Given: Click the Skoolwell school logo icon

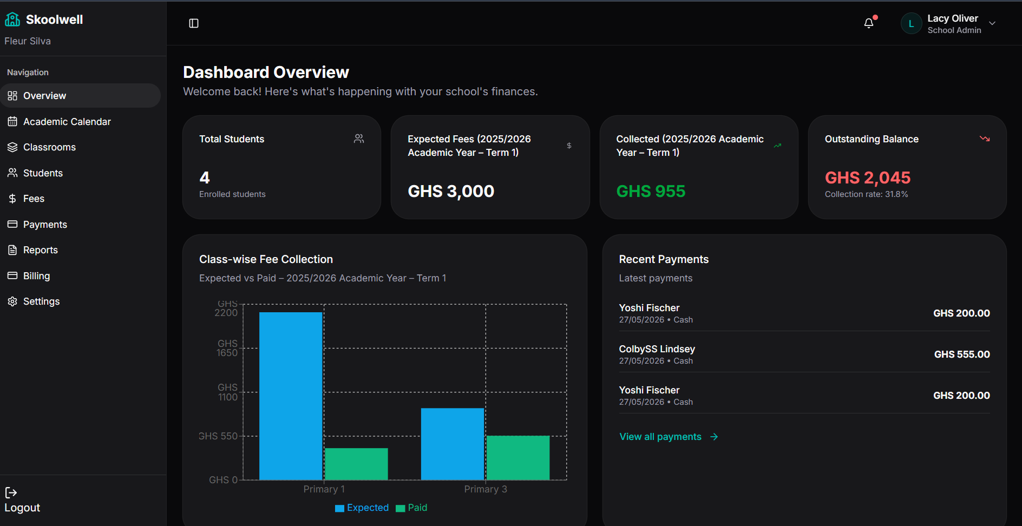Looking at the screenshot, I should click(x=12, y=19).
